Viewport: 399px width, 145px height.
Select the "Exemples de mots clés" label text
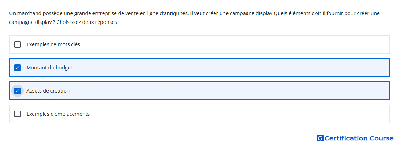click(53, 44)
